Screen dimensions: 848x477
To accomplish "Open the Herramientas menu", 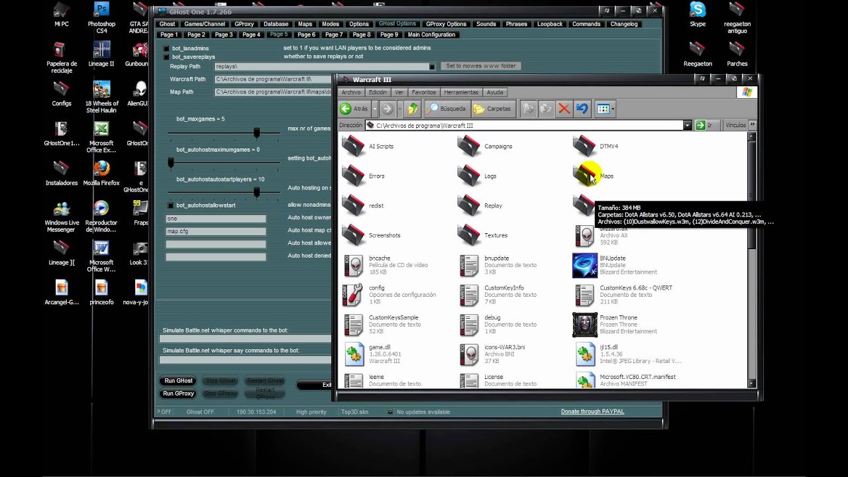I will tap(461, 92).
